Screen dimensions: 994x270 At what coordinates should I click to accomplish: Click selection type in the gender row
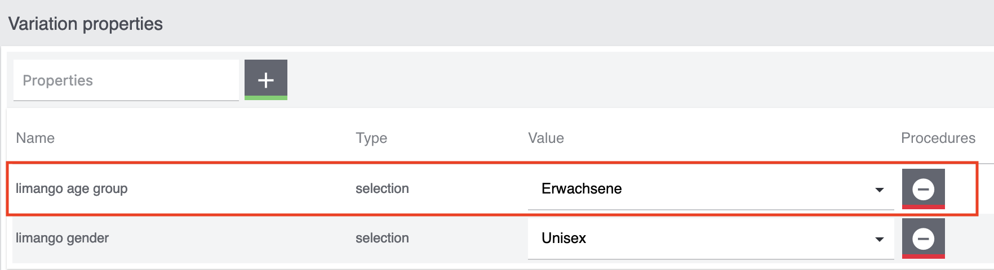point(382,238)
